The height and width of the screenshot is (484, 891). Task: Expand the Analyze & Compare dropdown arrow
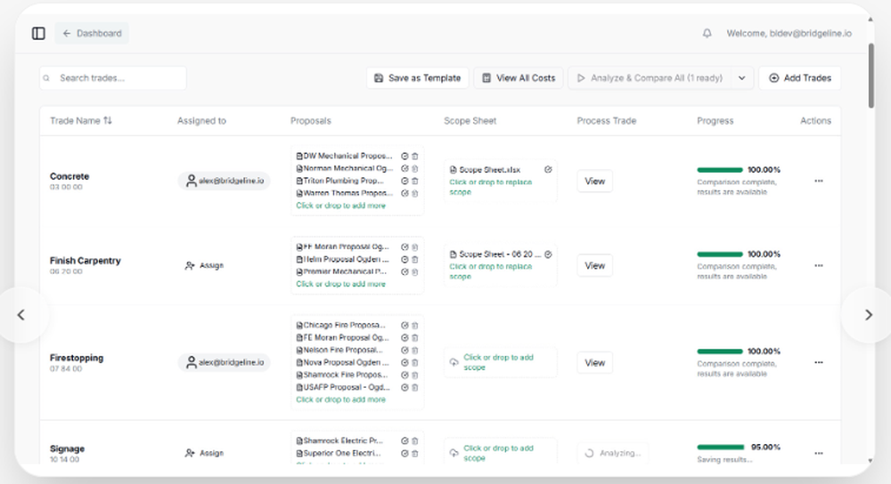coord(741,78)
